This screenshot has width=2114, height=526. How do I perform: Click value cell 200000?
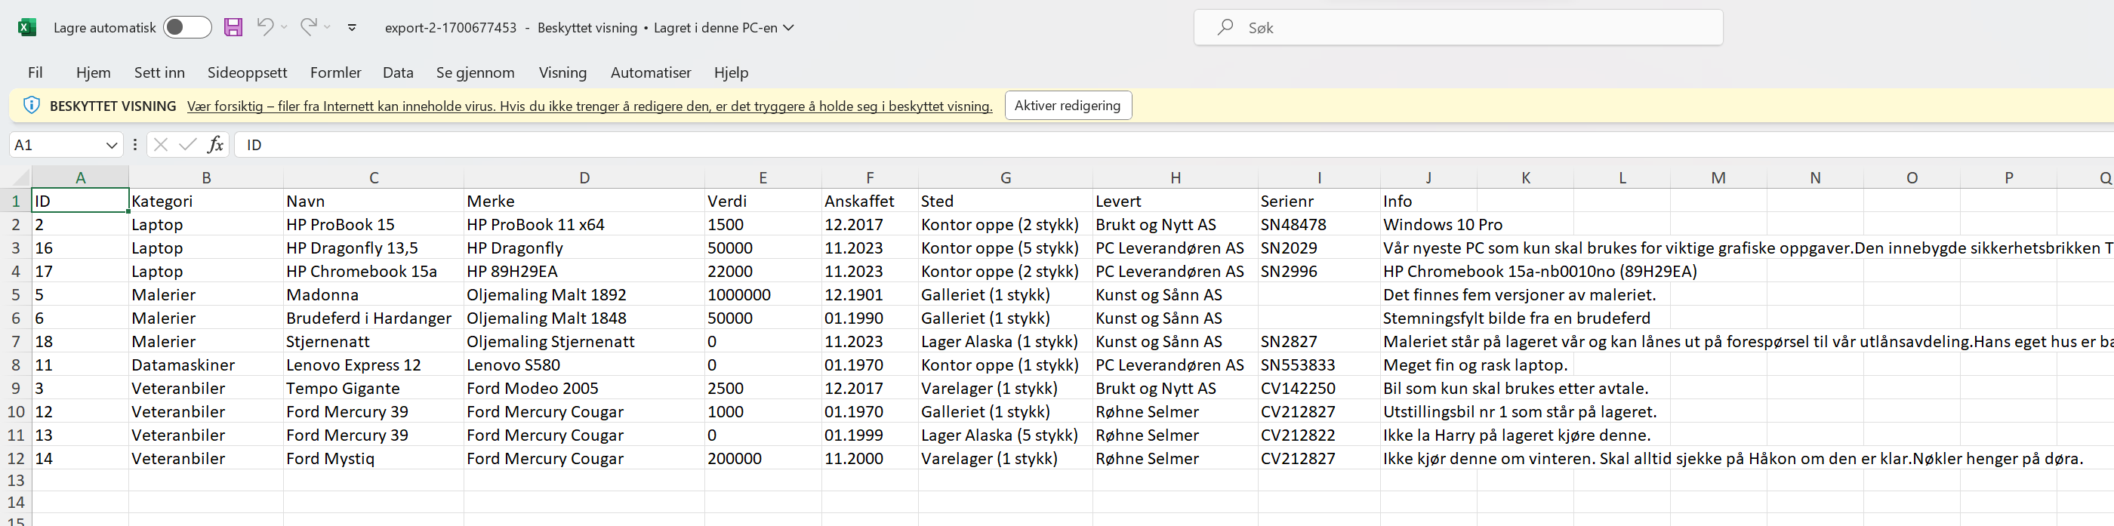tap(763, 459)
